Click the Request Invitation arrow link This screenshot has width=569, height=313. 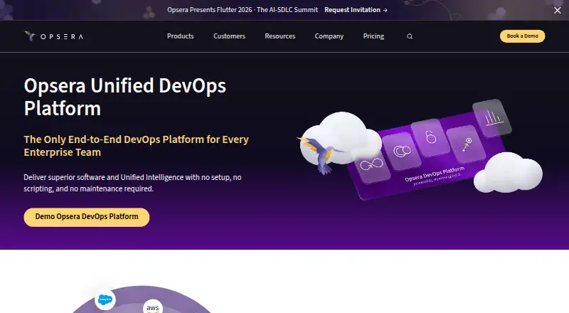point(356,10)
